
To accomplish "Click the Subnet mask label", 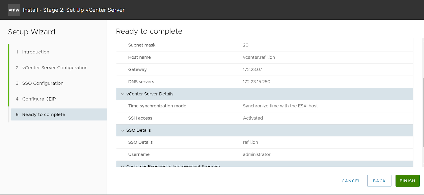I will (142, 45).
